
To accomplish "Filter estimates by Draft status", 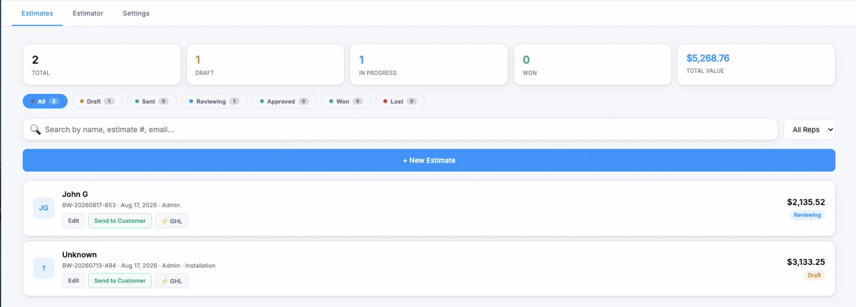I will [97, 101].
